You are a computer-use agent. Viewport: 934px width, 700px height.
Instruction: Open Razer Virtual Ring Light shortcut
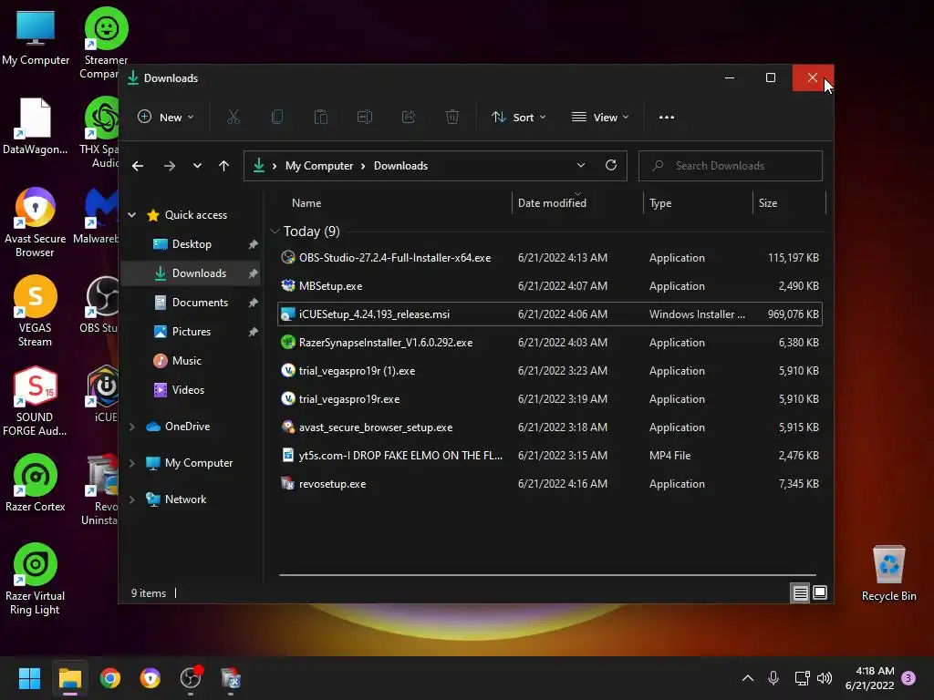(36, 579)
